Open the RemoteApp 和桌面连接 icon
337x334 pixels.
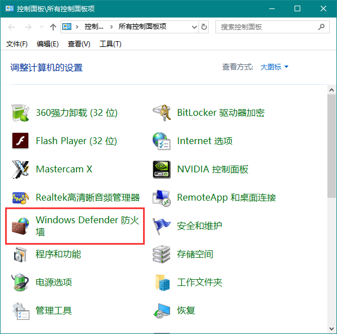tap(162, 198)
